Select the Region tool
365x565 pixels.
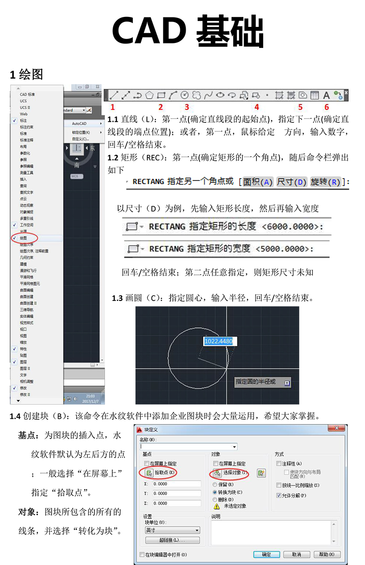click(x=302, y=95)
